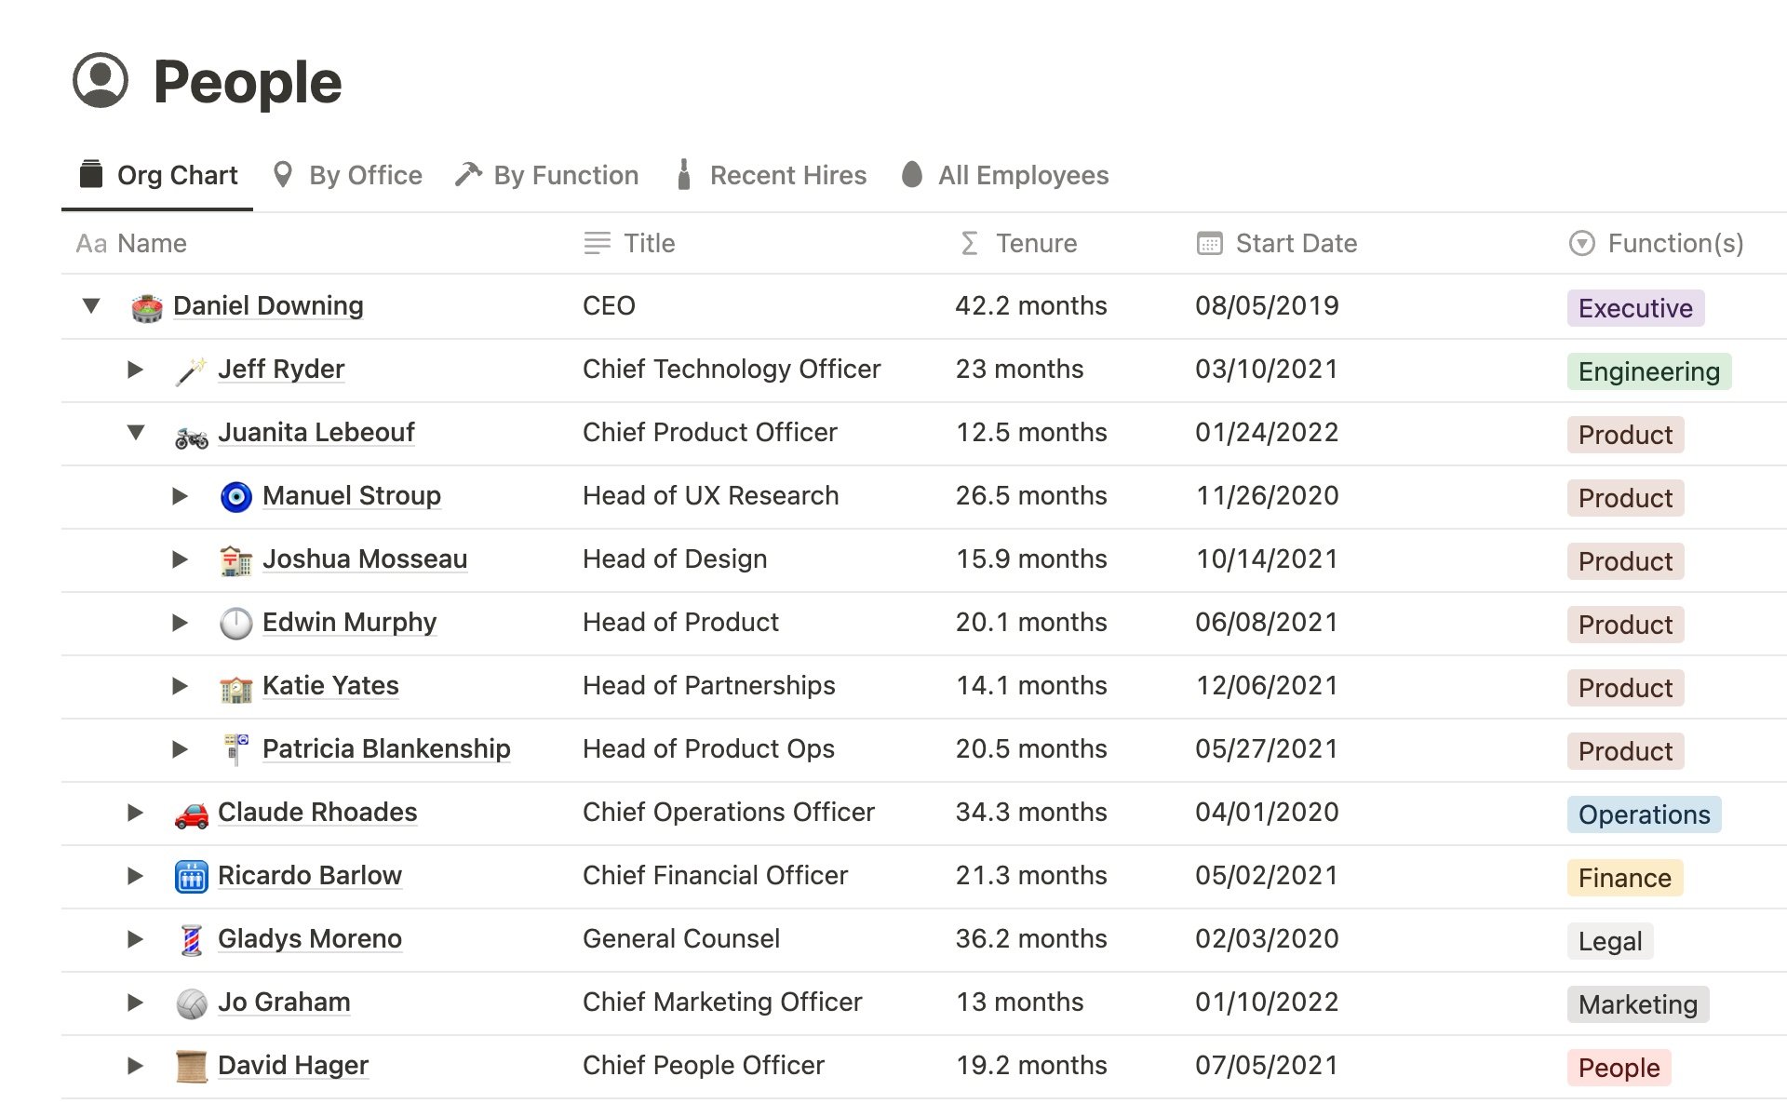
Task: Expand David Hager's reports
Action: click(135, 1066)
